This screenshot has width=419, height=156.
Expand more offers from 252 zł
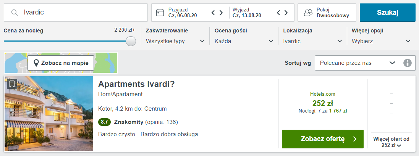(x=391, y=142)
